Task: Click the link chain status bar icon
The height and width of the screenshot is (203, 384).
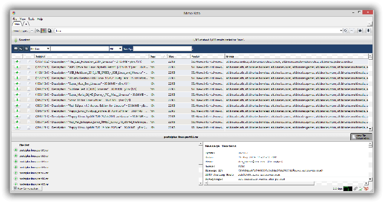Action: [356, 189]
